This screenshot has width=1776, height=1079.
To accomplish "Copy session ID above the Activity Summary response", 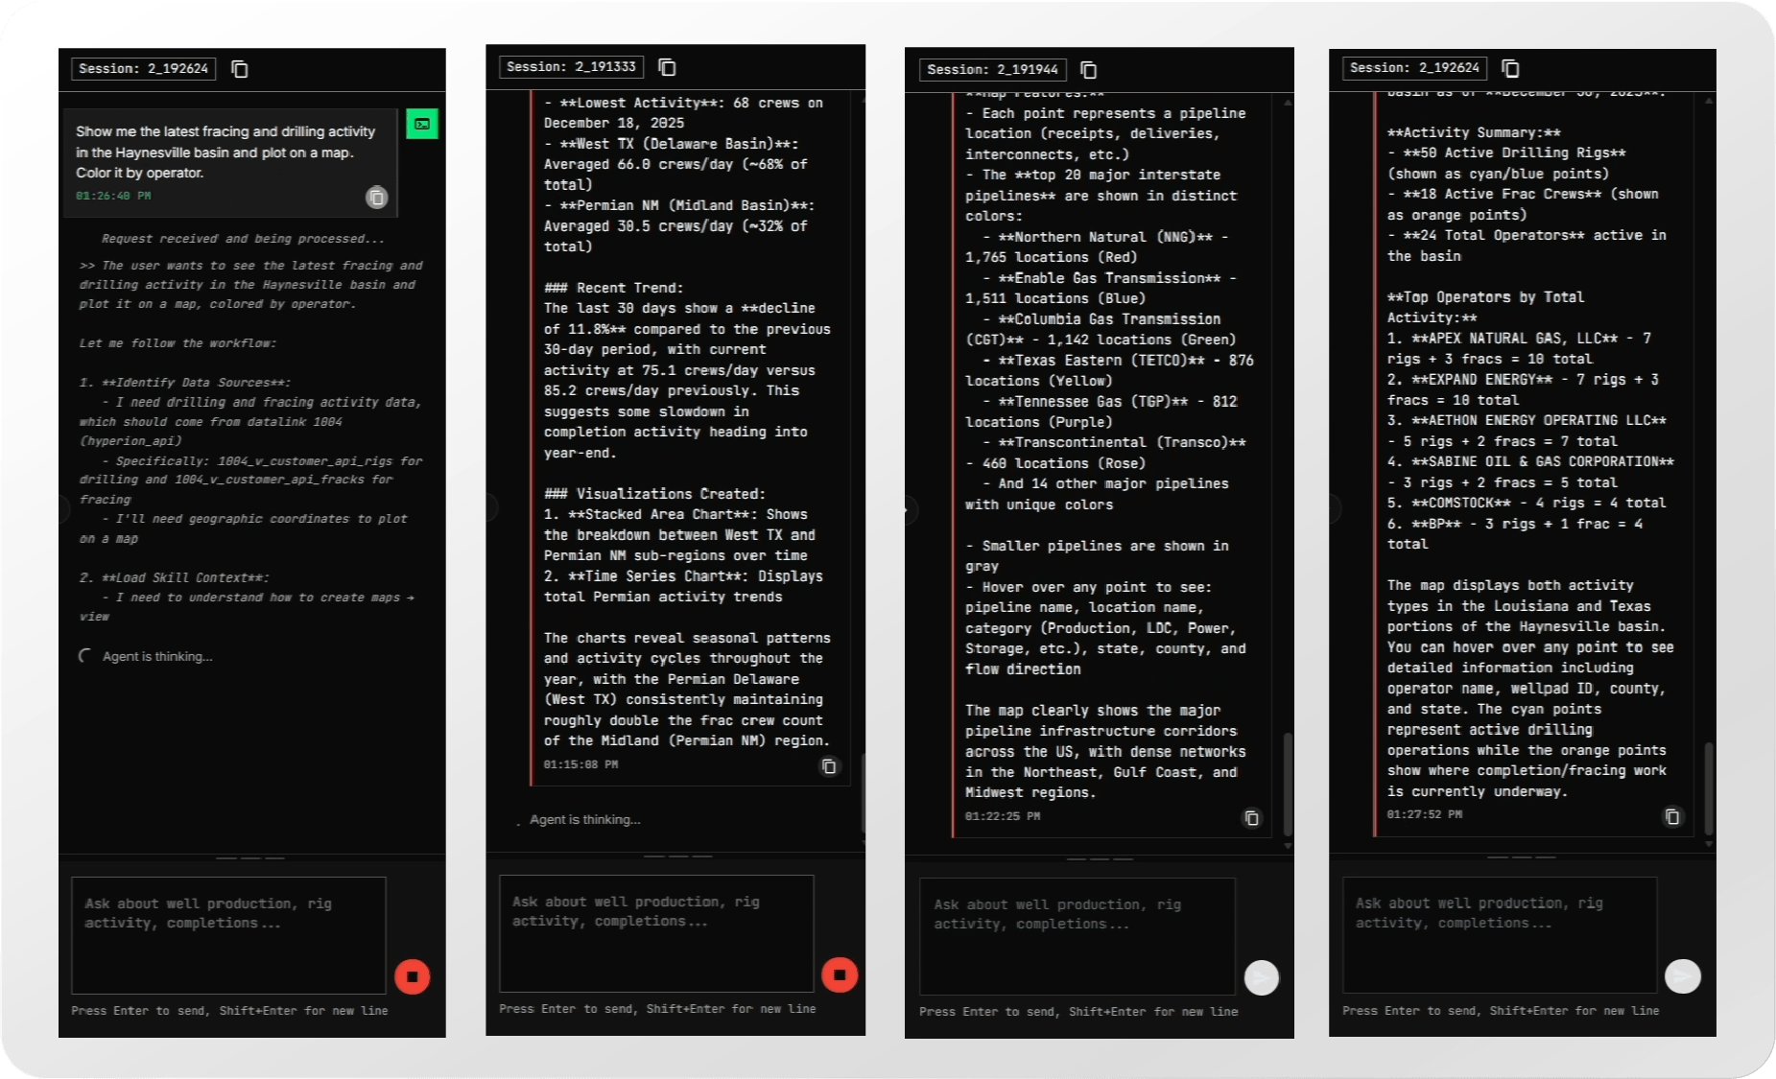I will [x=1510, y=68].
